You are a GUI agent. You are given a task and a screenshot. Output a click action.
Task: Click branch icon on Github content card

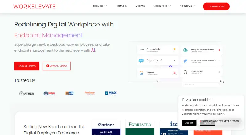point(219,72)
